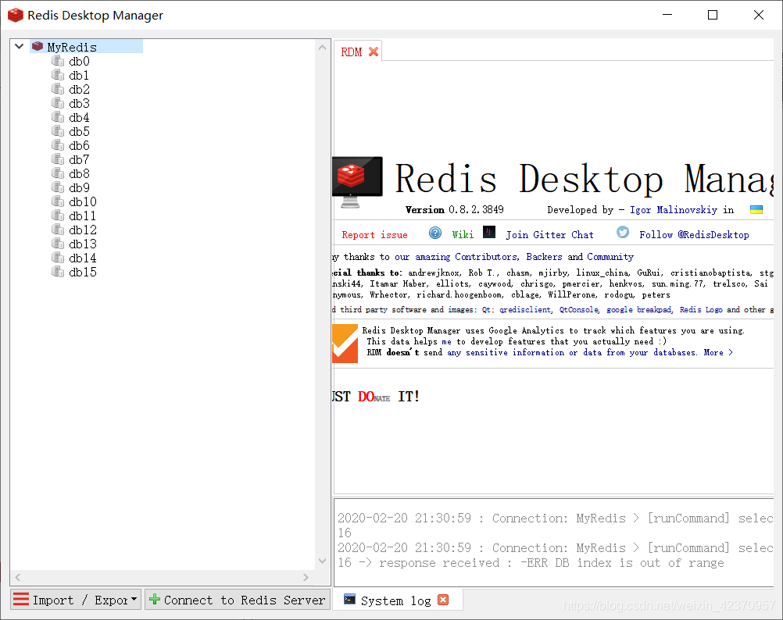Open the Contributors link
The image size is (783, 620).
pyautogui.click(x=486, y=257)
